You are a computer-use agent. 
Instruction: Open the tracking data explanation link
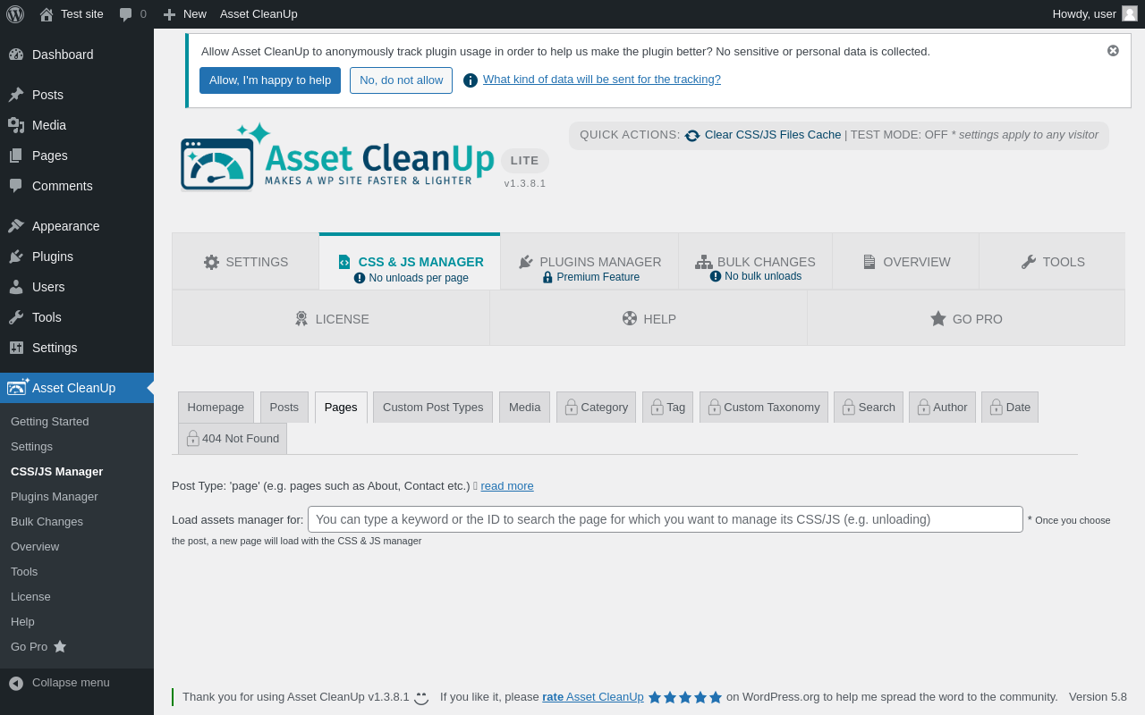pos(602,80)
